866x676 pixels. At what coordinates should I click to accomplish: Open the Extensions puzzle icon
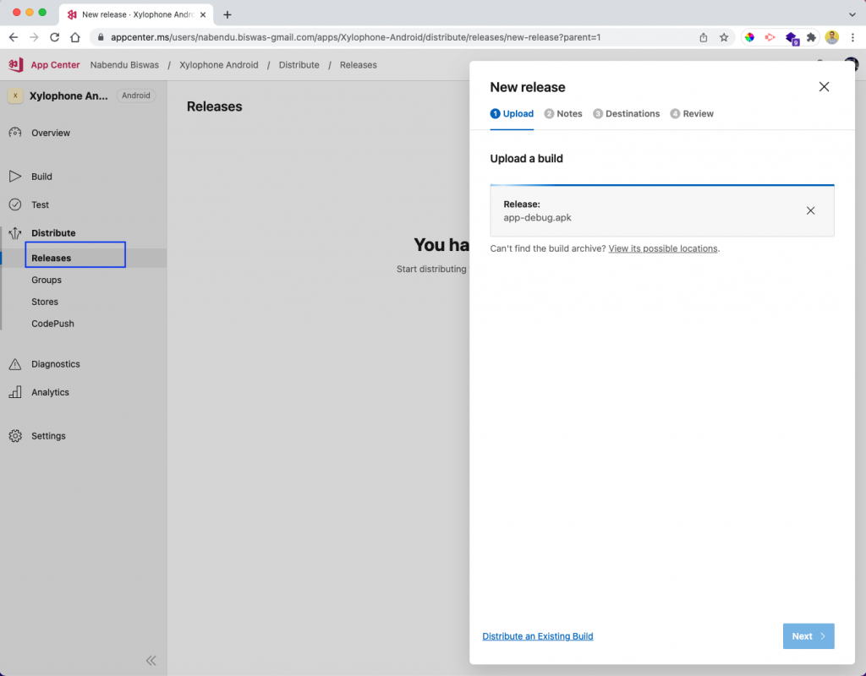click(811, 37)
